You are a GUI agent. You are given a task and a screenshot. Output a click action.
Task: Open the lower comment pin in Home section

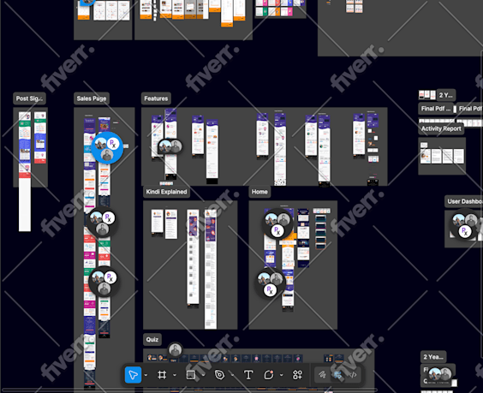pos(270,283)
